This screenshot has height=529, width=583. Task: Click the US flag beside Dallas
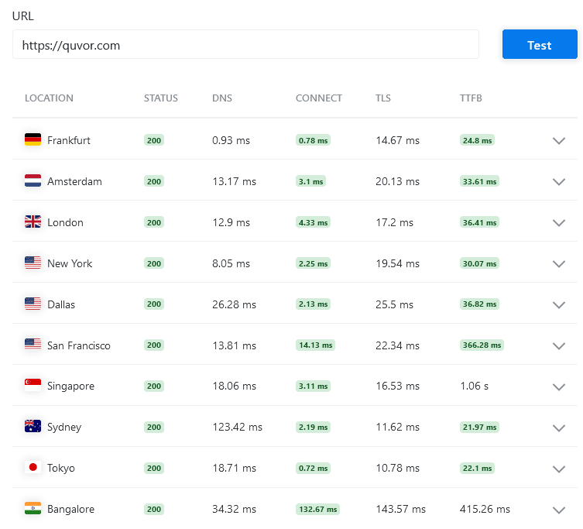click(33, 304)
